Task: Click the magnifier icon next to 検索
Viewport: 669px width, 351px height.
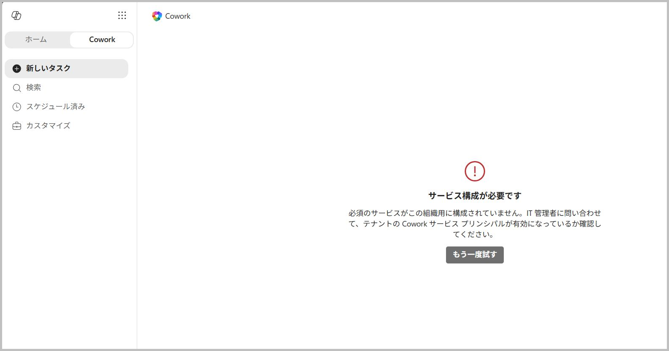Action: click(17, 88)
